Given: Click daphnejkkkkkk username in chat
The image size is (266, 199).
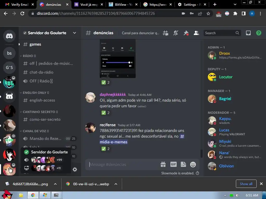Looking at the screenshot, I should 113,95.
